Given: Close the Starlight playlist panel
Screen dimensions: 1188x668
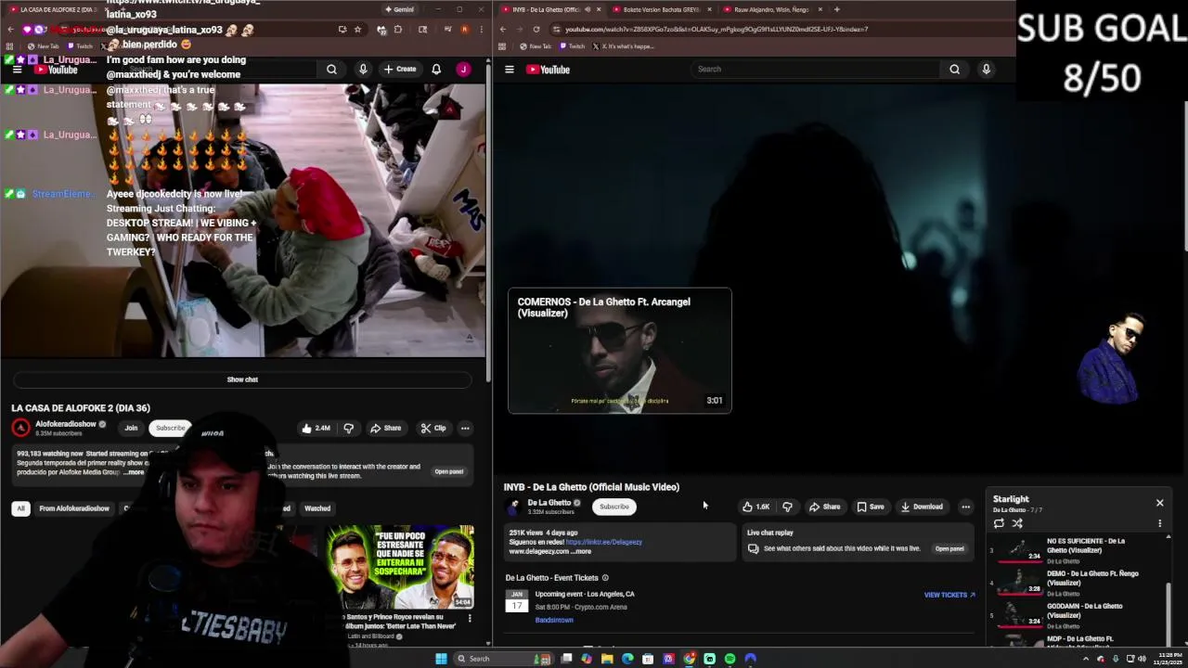Looking at the screenshot, I should click(1159, 503).
